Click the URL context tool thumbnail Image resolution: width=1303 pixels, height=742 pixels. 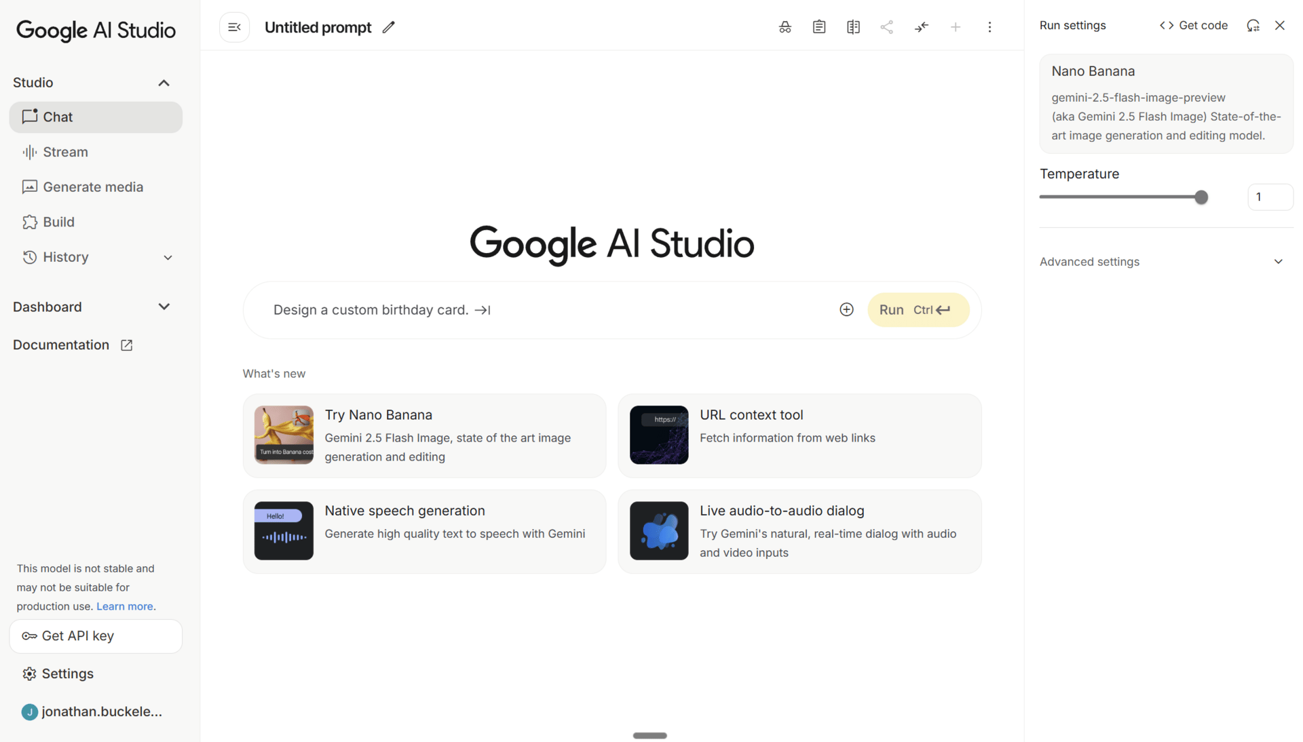coord(659,435)
